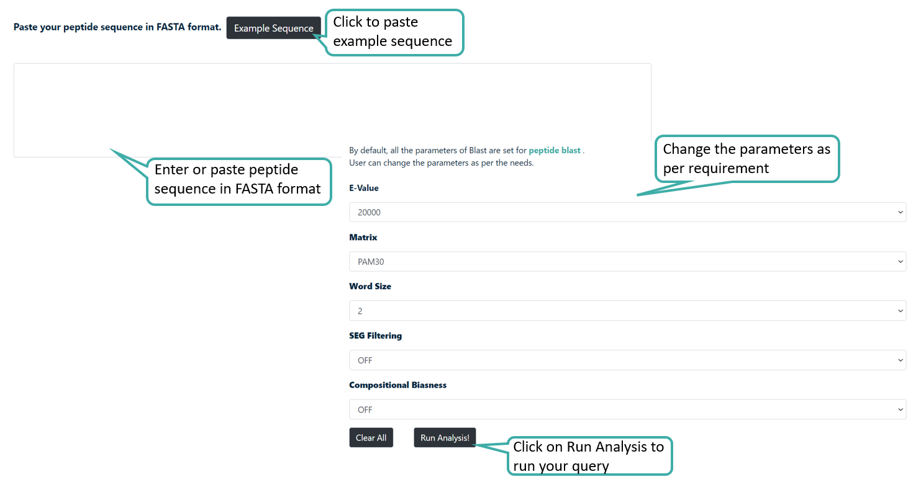This screenshot has height=482, width=921.
Task: Expand the Compositional Biasness dropdown
Action: 627,409
